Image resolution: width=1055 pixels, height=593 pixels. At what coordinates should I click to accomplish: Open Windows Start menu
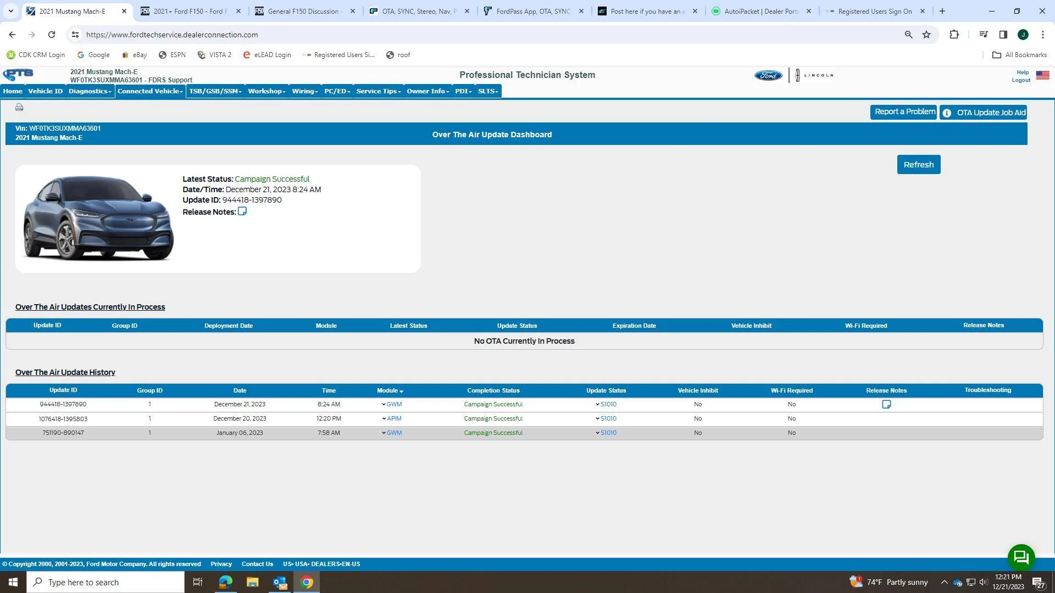coord(13,582)
